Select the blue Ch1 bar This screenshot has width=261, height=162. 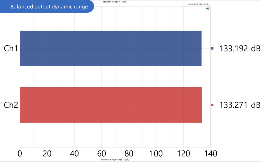pos(110,48)
